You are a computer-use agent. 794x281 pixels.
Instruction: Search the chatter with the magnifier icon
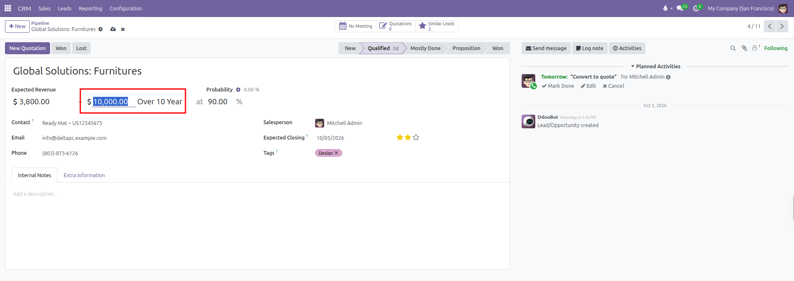coord(733,48)
